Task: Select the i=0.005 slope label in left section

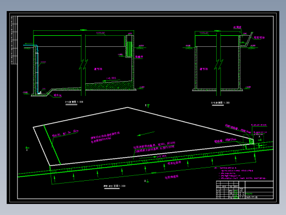Action: 111,78
